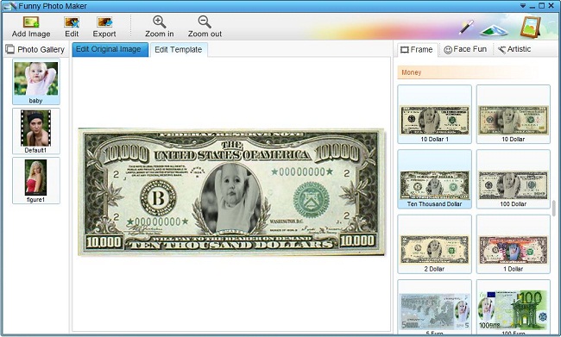The height and width of the screenshot is (337, 561).
Task: Switch to the Edit Template tab
Action: pyautogui.click(x=178, y=50)
